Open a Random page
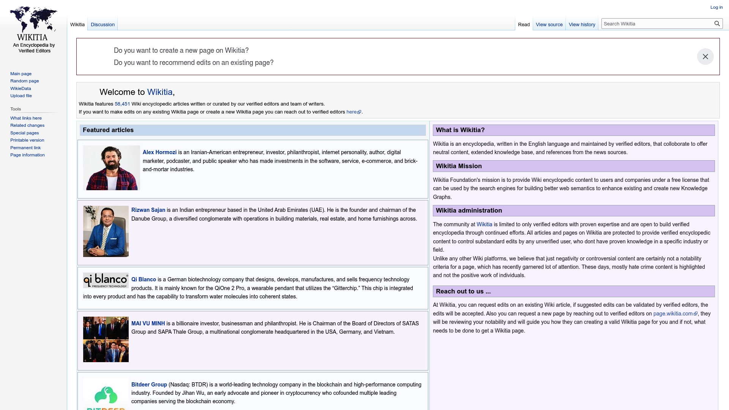Image resolution: width=729 pixels, height=410 pixels. (24, 80)
